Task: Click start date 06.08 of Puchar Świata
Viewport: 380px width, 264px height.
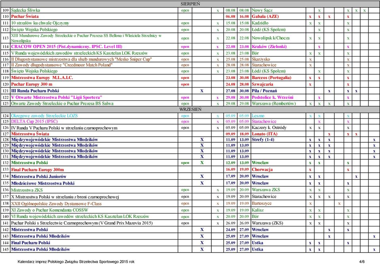Action: point(230,17)
